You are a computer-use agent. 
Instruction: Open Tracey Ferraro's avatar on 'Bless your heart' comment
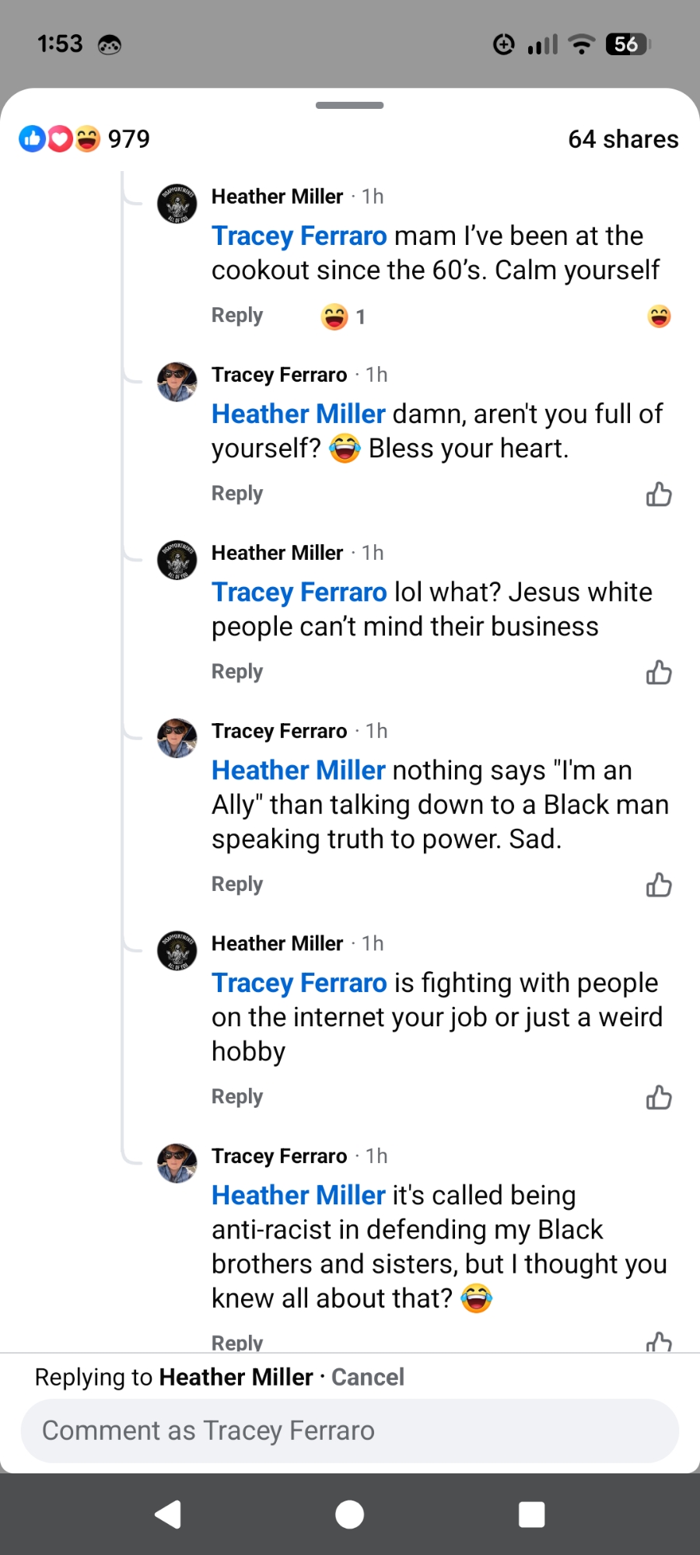click(177, 382)
